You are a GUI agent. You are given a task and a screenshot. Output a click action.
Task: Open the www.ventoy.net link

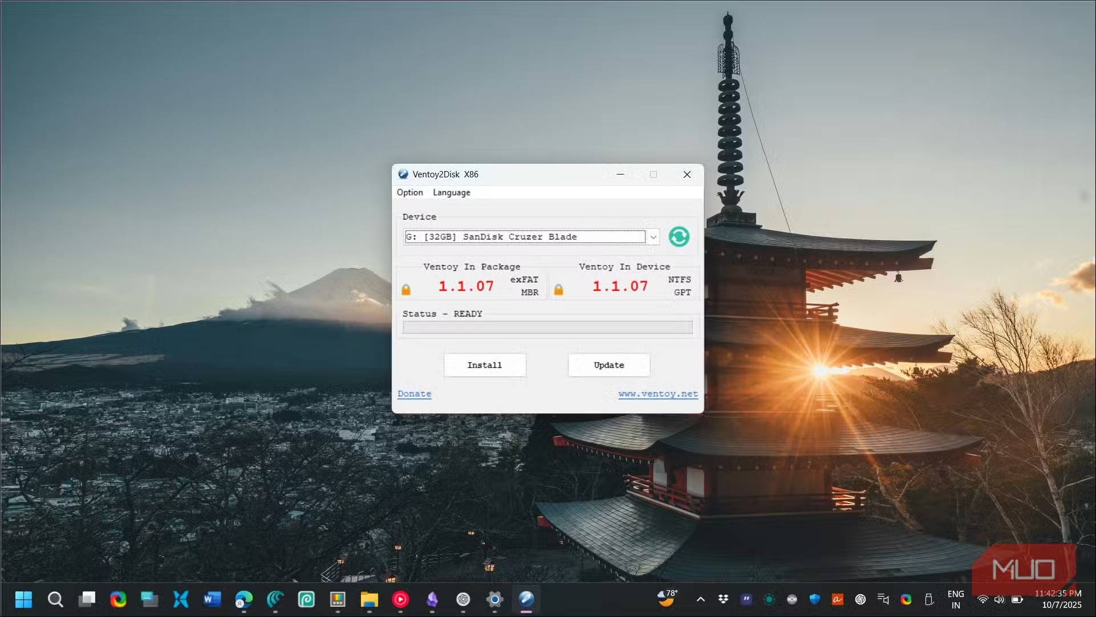(x=657, y=393)
